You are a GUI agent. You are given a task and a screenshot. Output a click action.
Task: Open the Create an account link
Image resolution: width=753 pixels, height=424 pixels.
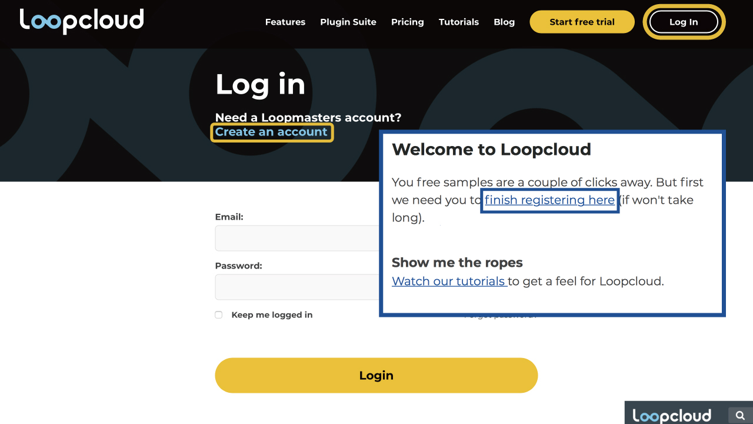click(x=272, y=132)
